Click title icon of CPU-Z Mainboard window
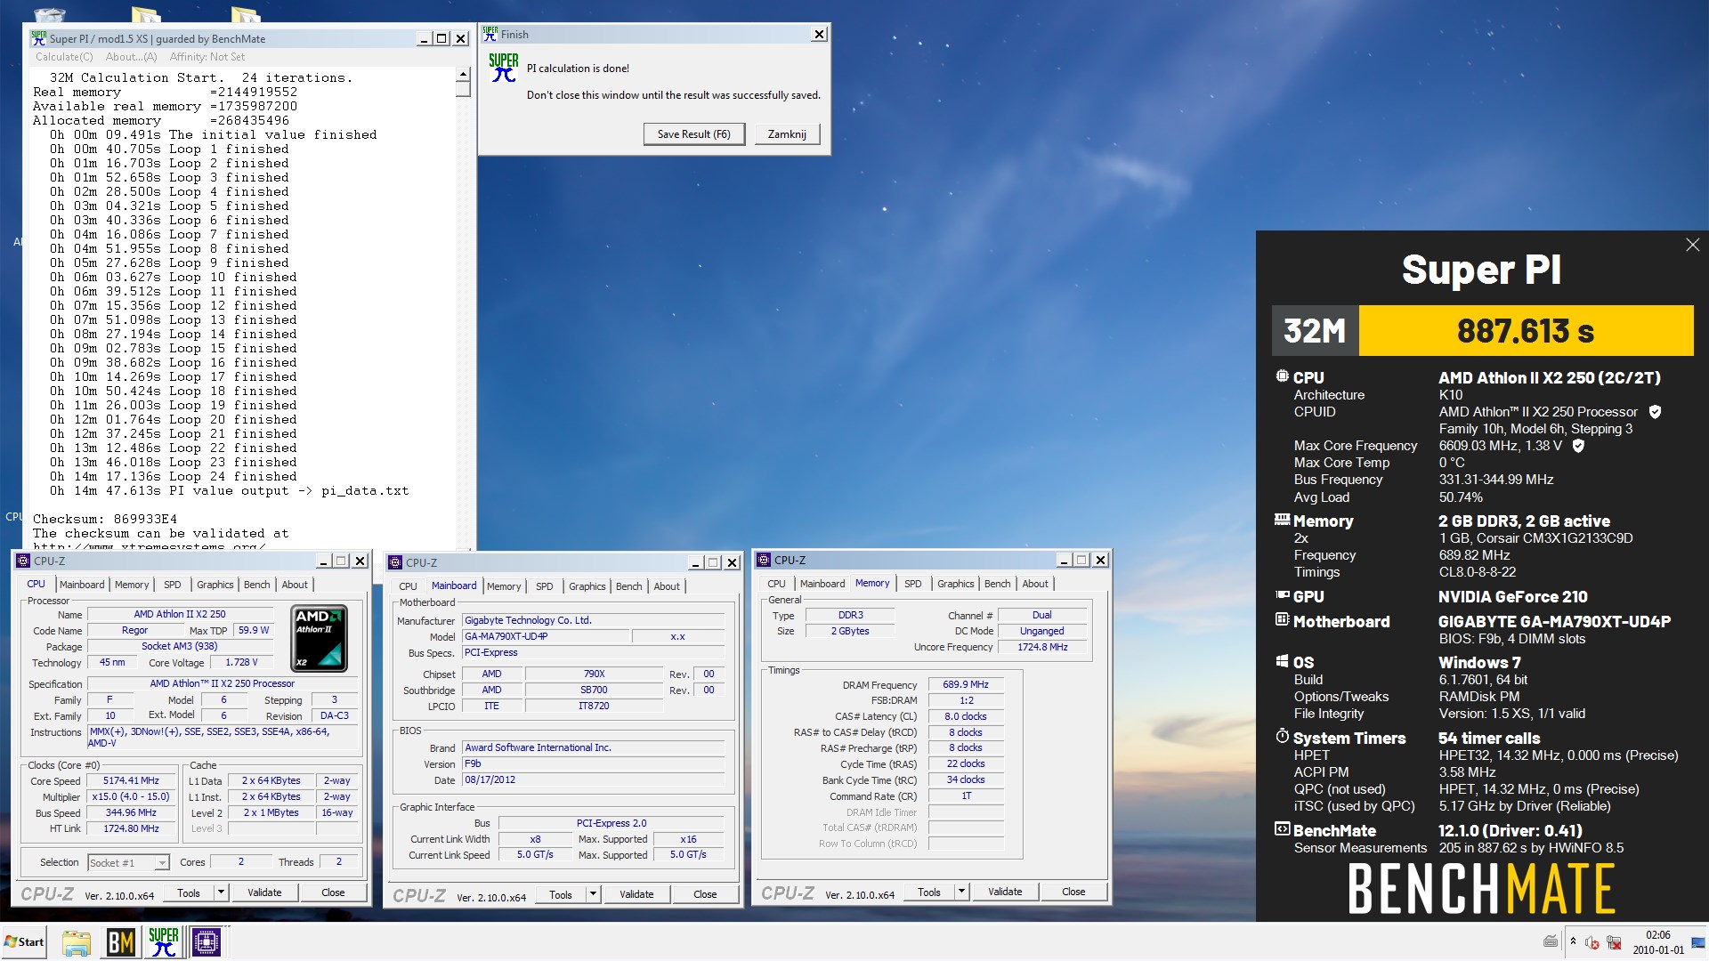This screenshot has width=1709, height=961. tap(395, 562)
